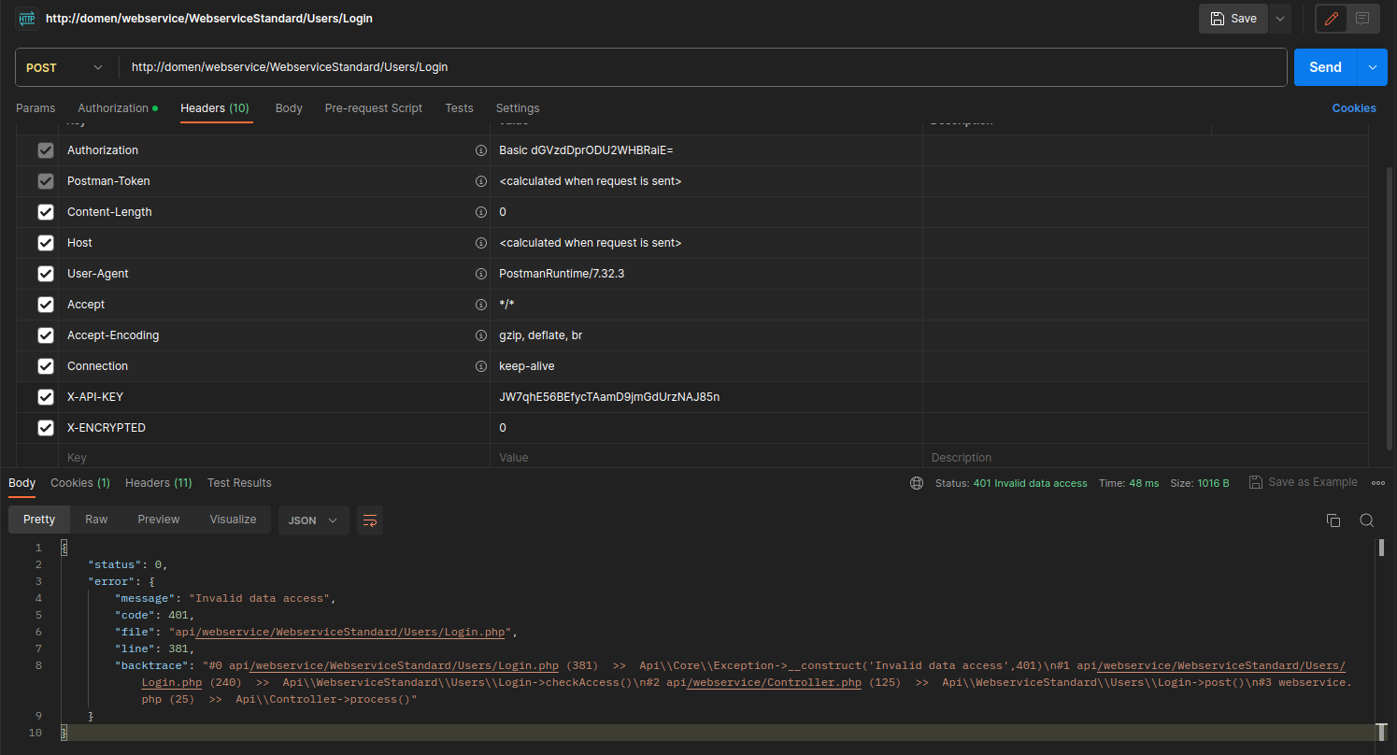Image resolution: width=1397 pixels, height=755 pixels.
Task: Open search in the response viewer
Action: (1366, 520)
